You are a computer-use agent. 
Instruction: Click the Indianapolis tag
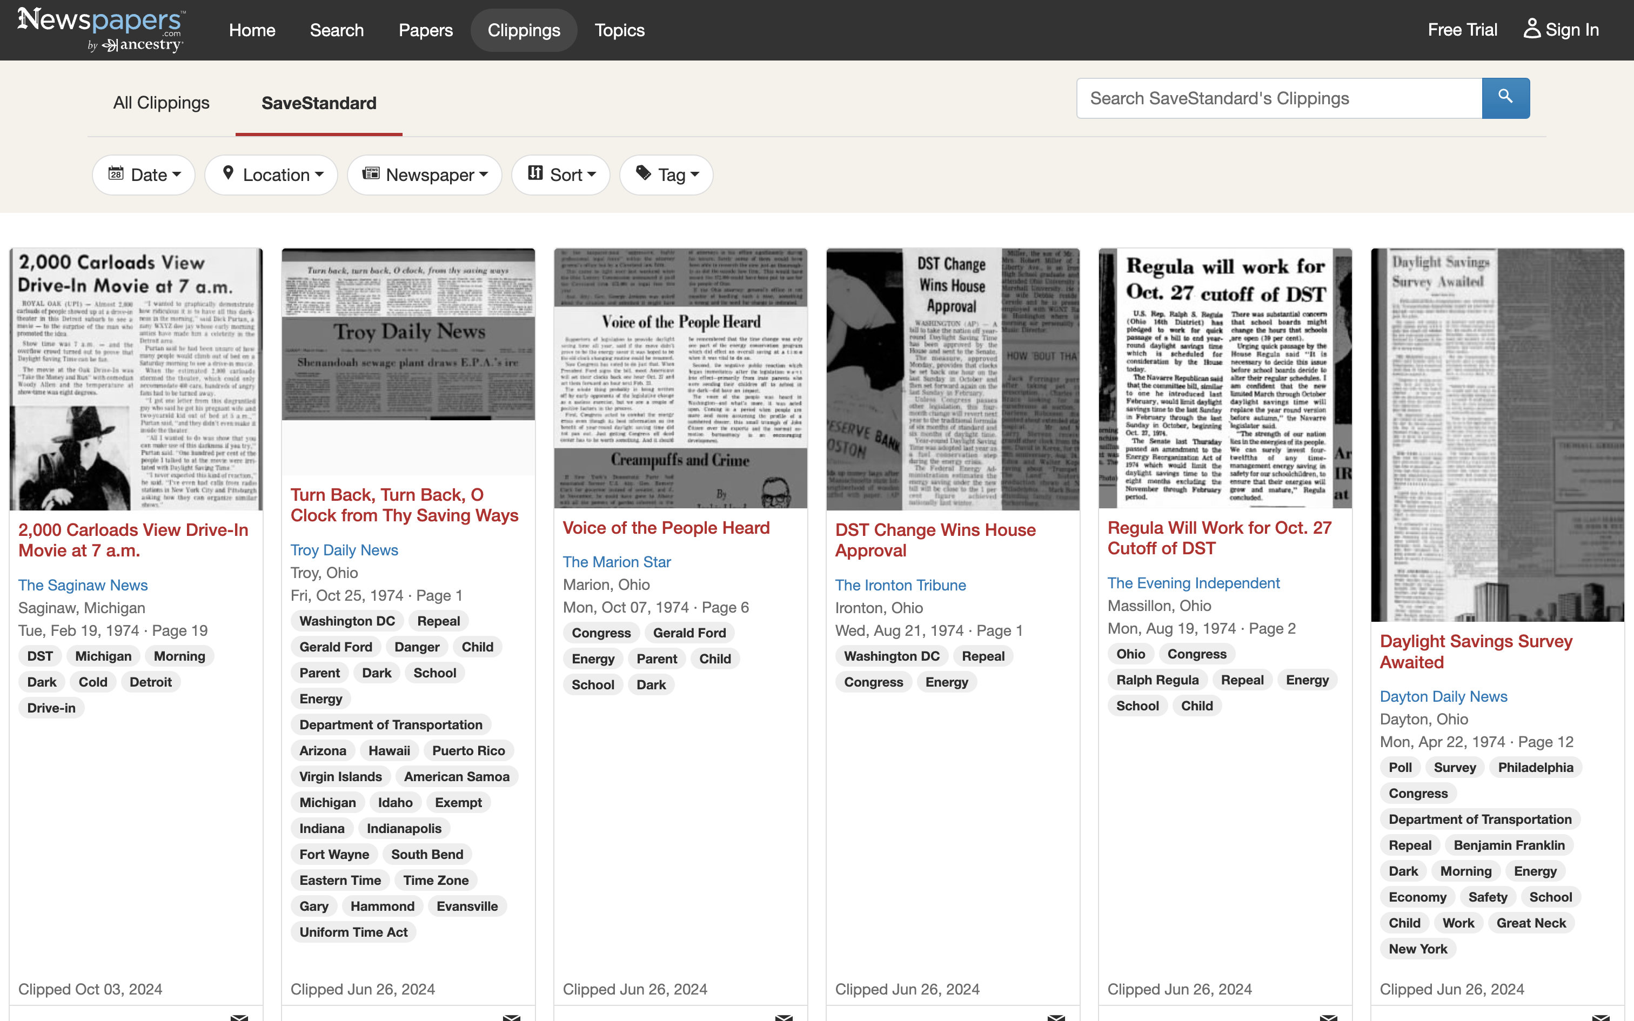coord(404,829)
